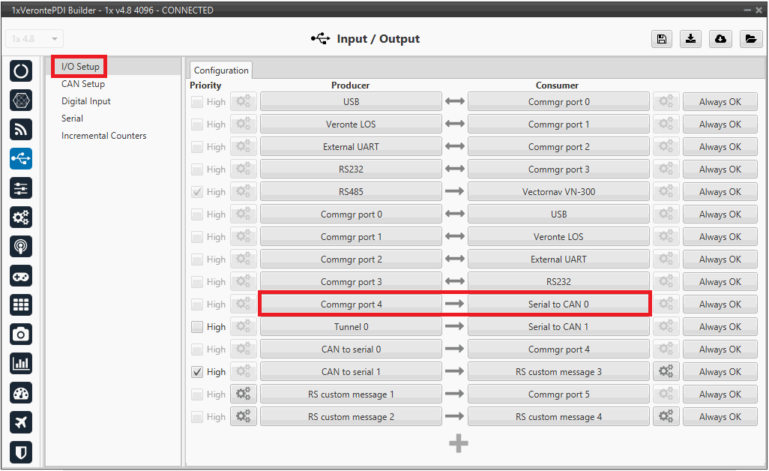
Task: Click the download-to-drive icon beside save
Action: click(x=690, y=40)
